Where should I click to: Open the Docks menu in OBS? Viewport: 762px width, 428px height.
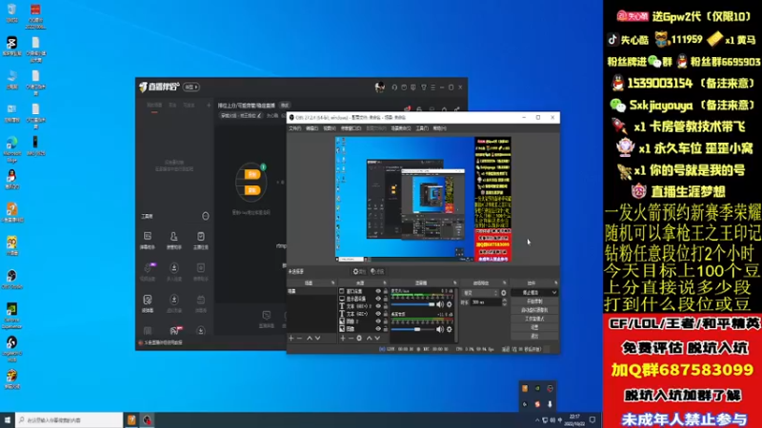[351, 128]
